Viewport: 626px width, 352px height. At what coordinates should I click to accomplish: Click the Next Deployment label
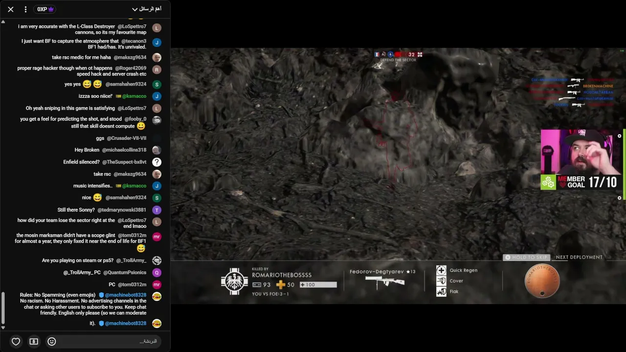[x=579, y=257]
